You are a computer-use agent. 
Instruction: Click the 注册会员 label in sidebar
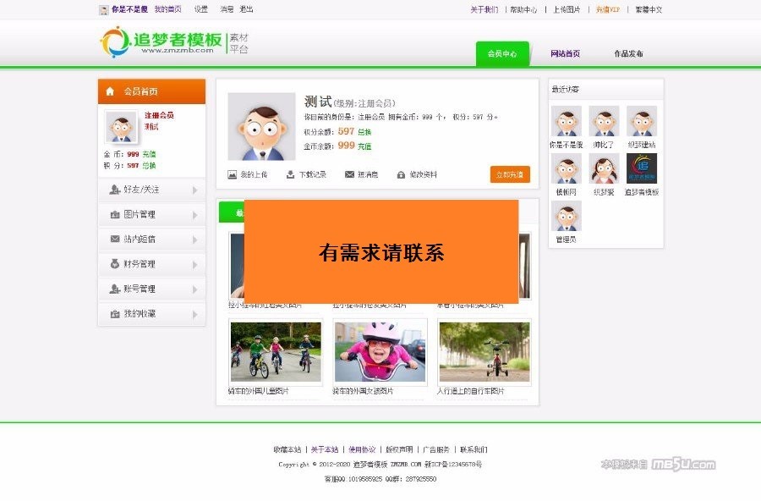click(x=159, y=115)
